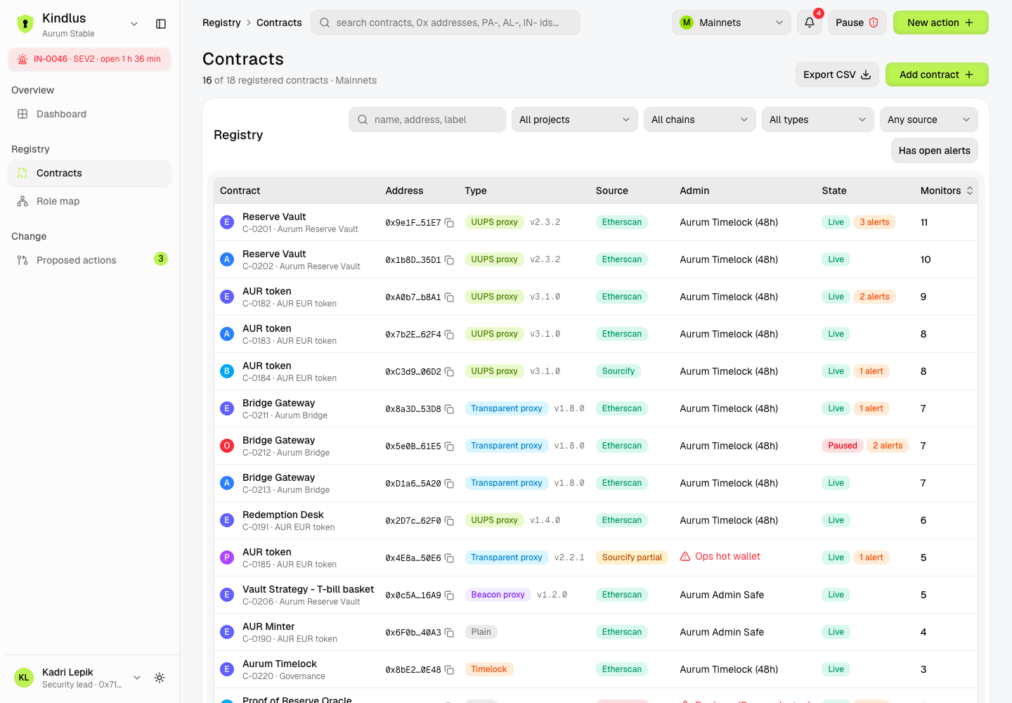Click the New action button
This screenshot has height=703, width=1012.
940,22
